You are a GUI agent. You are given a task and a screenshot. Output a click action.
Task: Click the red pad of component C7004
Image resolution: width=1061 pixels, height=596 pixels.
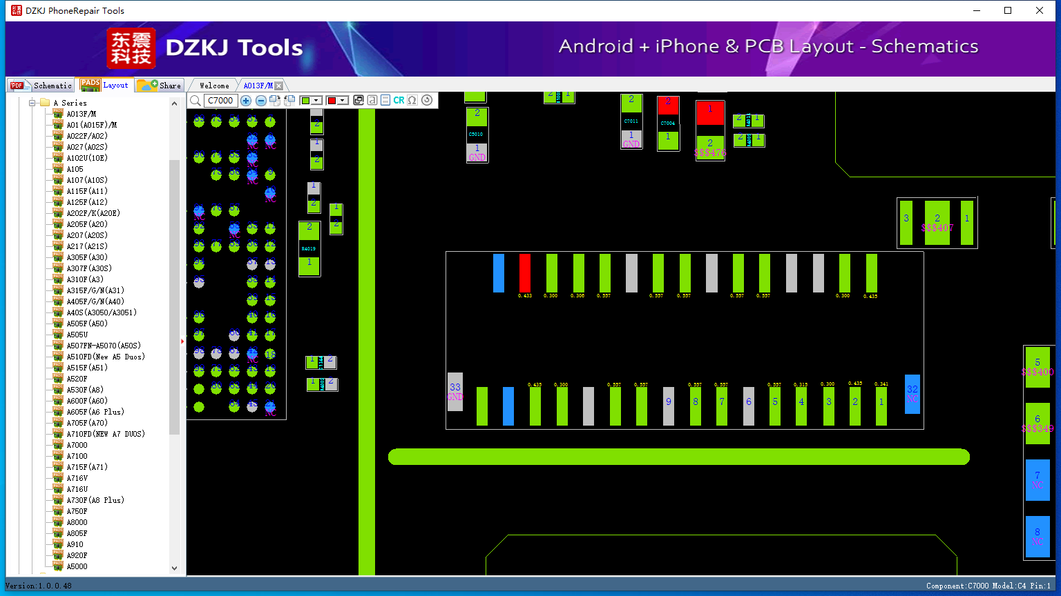pyautogui.click(x=668, y=105)
